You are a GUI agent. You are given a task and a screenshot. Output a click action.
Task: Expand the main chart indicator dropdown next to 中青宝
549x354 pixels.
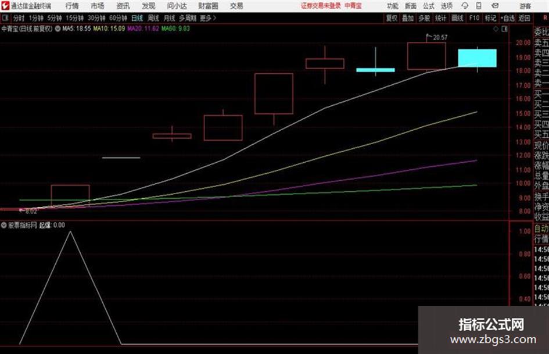coord(58,28)
